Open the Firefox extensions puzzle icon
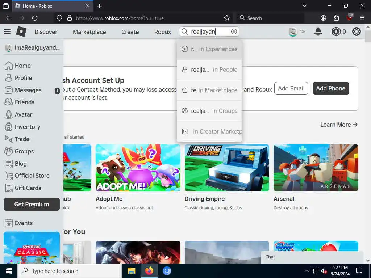371x278 pixels. pyautogui.click(x=336, y=18)
